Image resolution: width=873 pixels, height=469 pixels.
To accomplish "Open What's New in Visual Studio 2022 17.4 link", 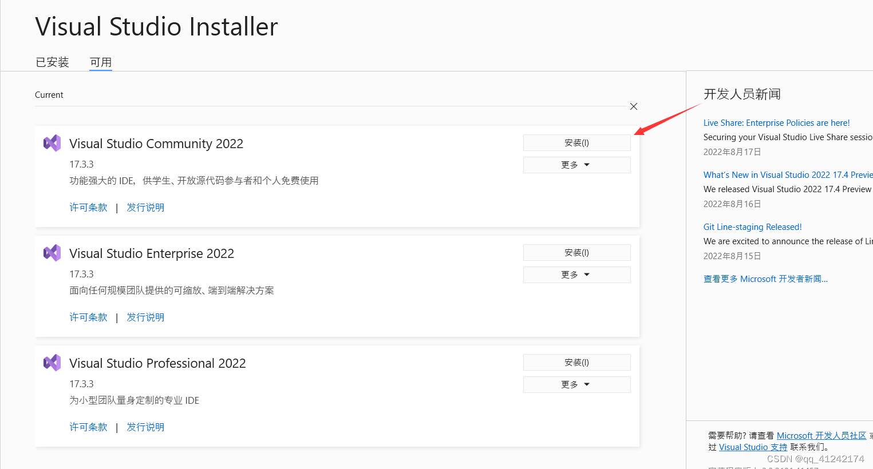I will point(788,175).
